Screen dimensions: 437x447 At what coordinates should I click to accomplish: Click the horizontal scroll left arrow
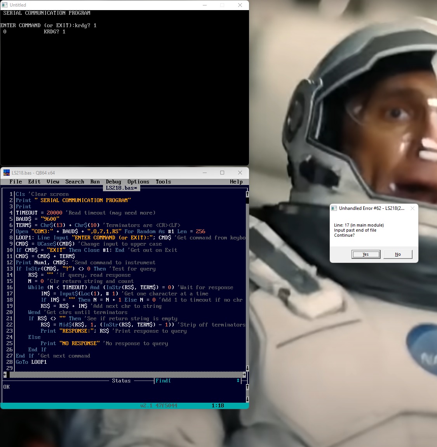[5, 375]
